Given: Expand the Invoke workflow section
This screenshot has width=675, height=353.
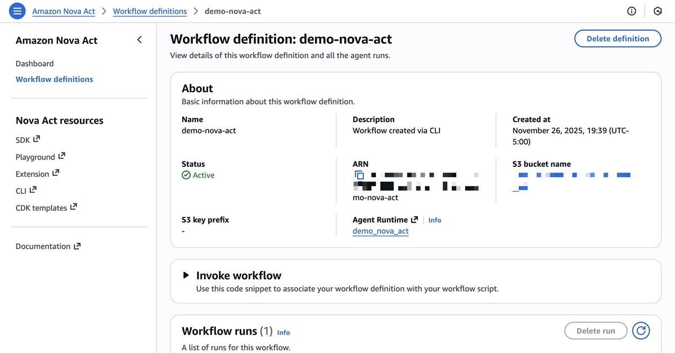Looking at the screenshot, I should (x=186, y=275).
